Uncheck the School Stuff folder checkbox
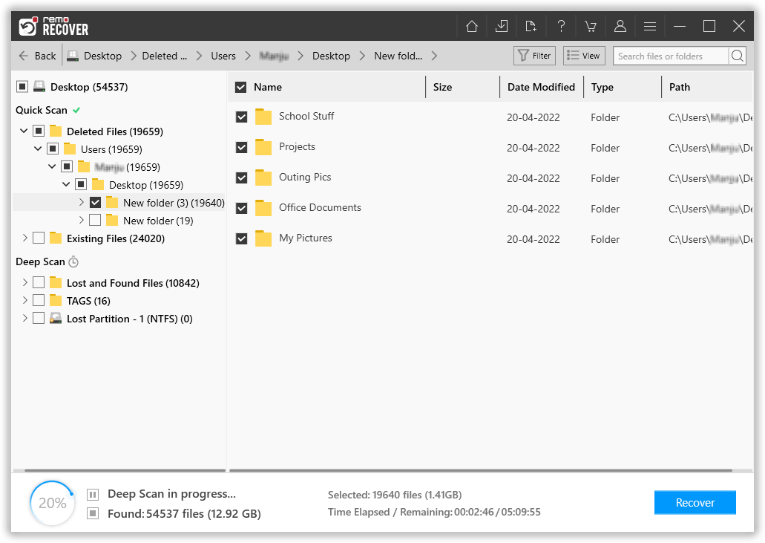 (241, 117)
